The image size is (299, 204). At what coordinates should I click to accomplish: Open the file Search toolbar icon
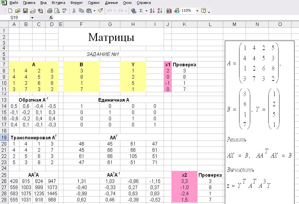[x=40, y=11]
